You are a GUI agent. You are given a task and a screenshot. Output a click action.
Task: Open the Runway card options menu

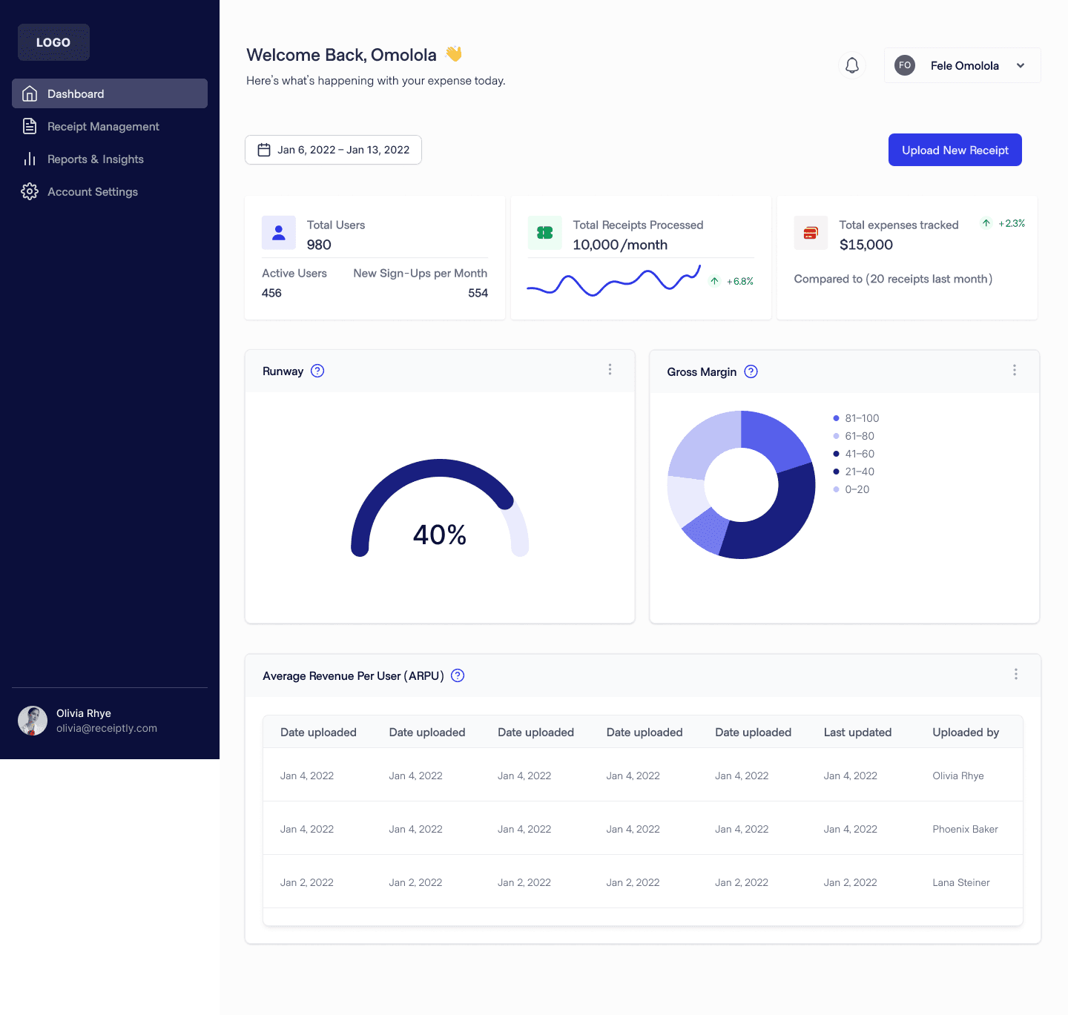point(610,369)
